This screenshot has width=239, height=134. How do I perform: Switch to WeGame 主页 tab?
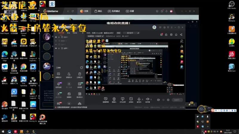coord(84,11)
